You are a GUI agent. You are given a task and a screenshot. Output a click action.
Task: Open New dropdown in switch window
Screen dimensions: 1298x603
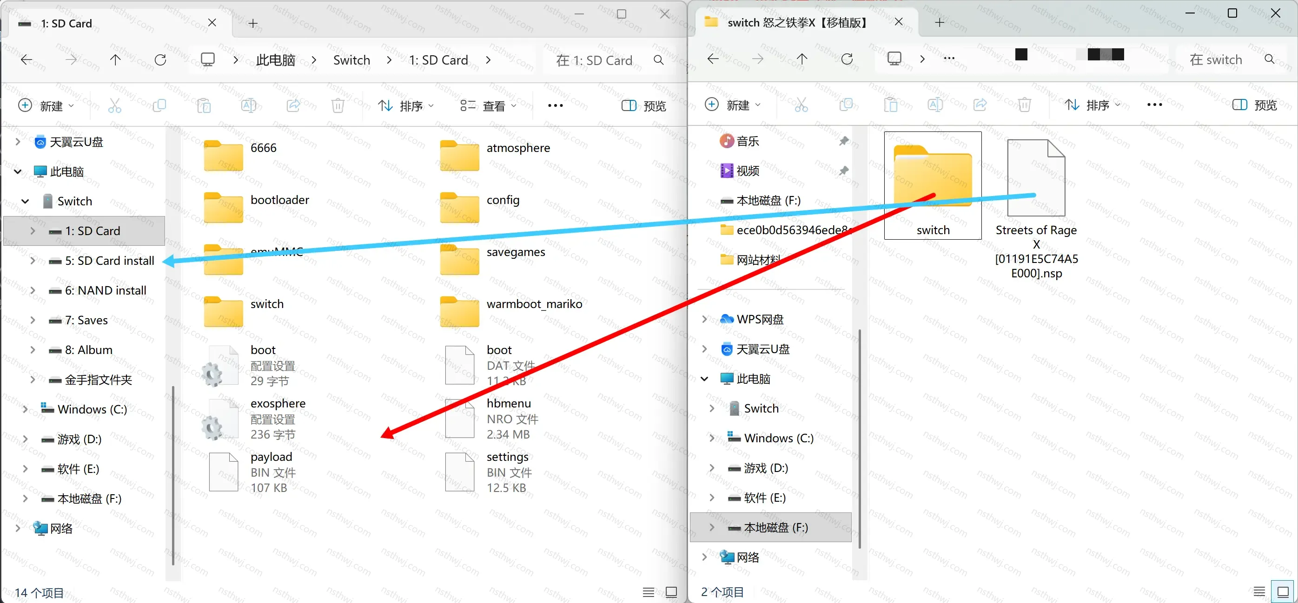733,105
